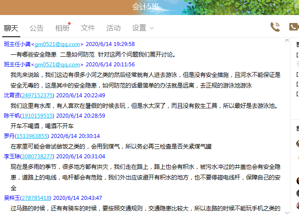The width and height of the screenshot is (299, 214).
Task: Click gm0521@qq.com in the 20:11:56 message
Action: (57, 65)
